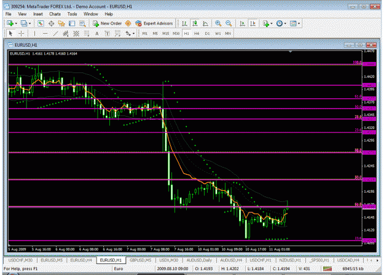Expand the Indicators dropdown arrow

pos(272,24)
